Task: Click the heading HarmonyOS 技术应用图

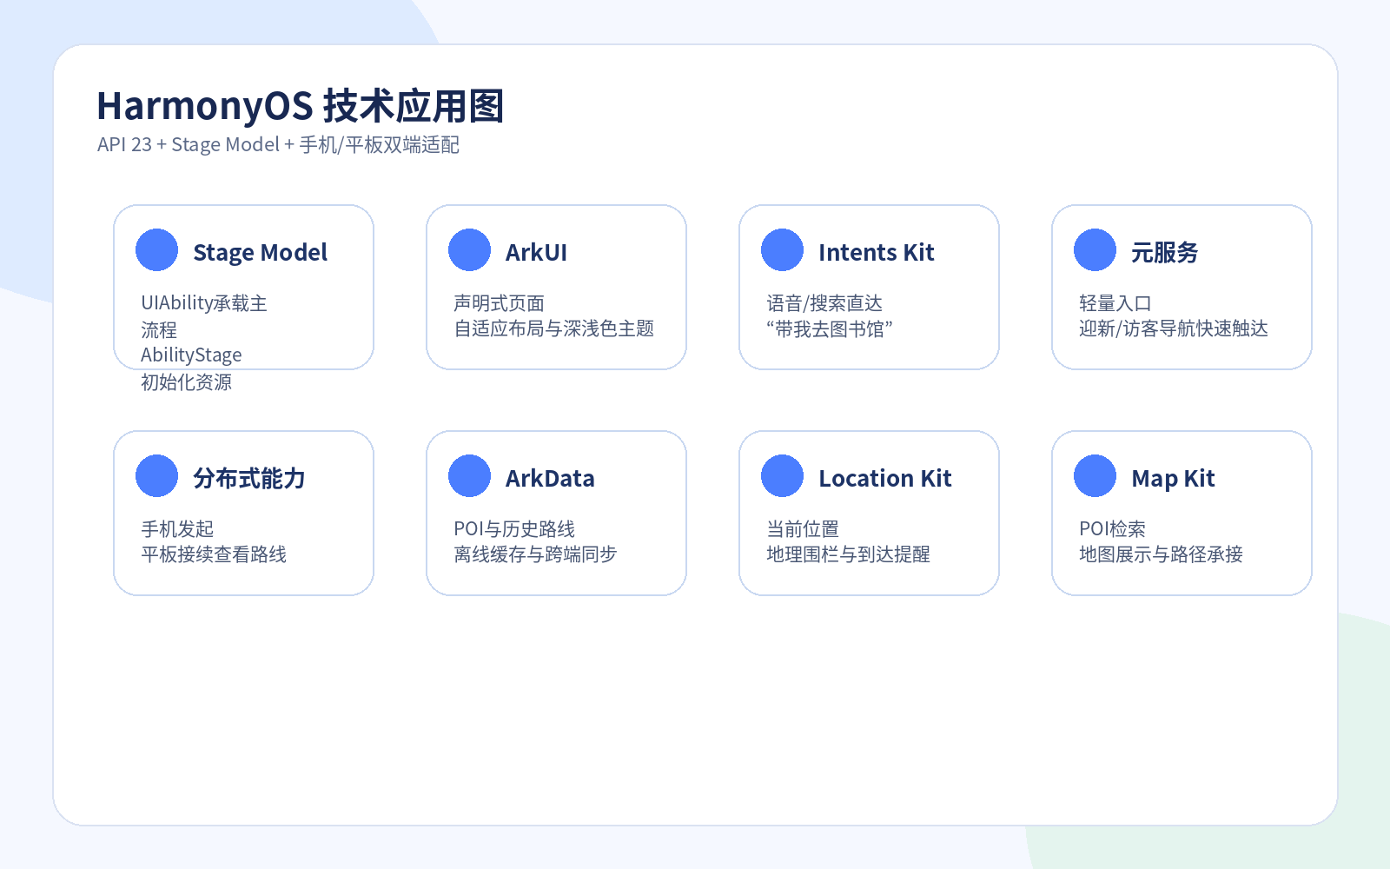Action: [x=300, y=106]
